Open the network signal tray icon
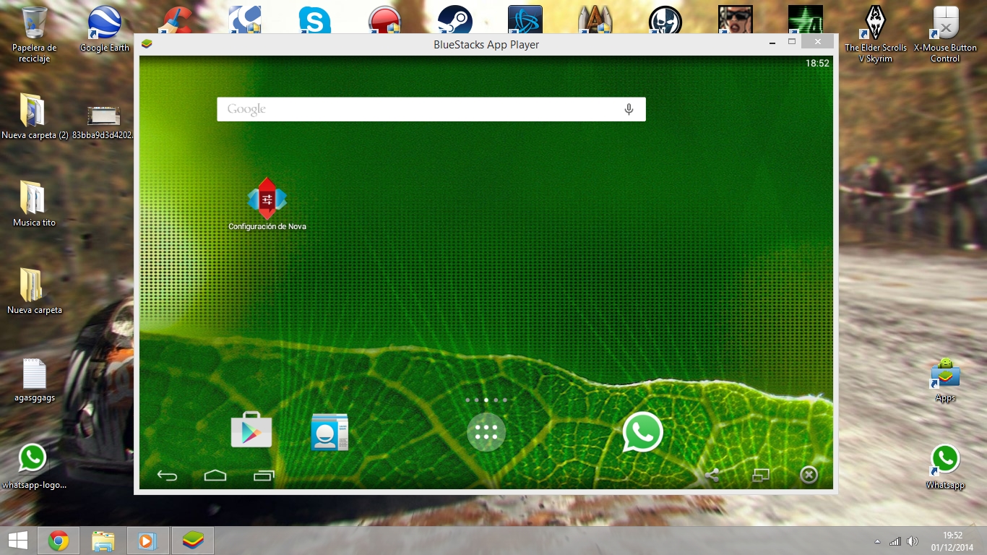Image resolution: width=987 pixels, height=555 pixels. click(895, 541)
